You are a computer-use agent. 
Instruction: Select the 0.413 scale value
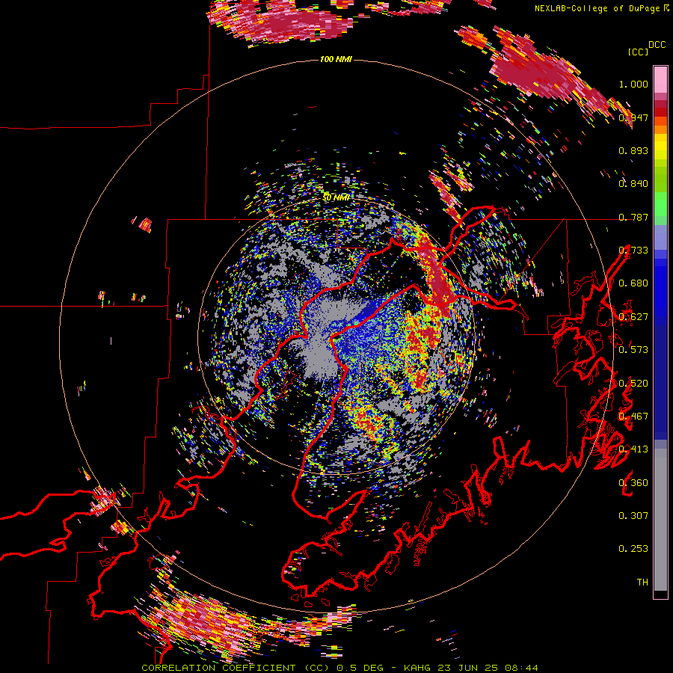(633, 449)
